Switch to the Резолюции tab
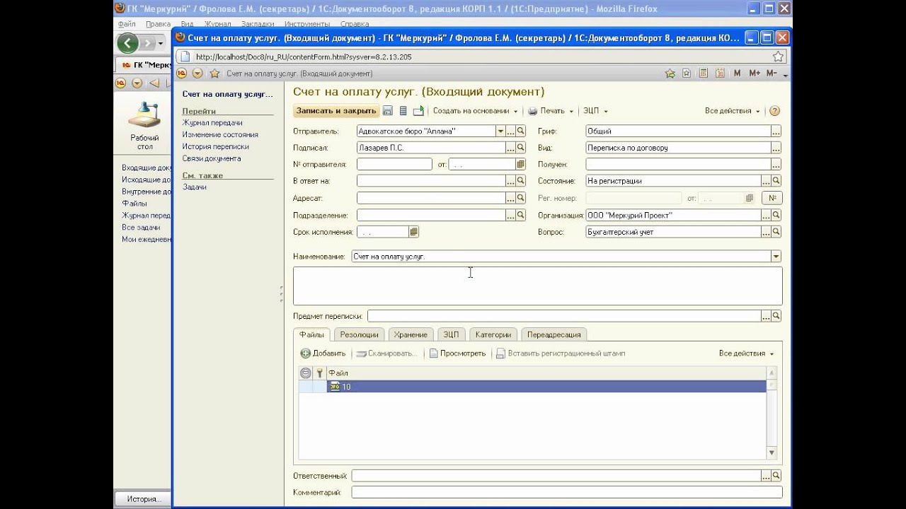 click(360, 334)
